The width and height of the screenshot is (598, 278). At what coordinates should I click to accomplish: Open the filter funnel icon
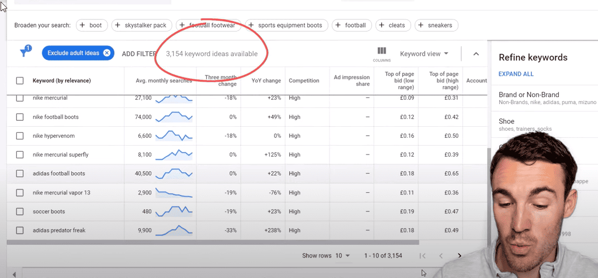point(25,52)
